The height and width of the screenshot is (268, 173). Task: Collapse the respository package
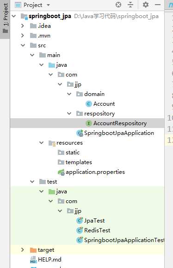[x=69, y=114]
